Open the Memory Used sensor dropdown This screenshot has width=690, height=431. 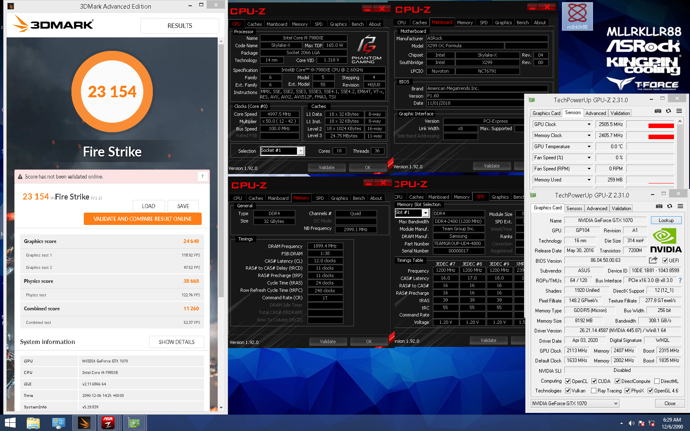(589, 180)
